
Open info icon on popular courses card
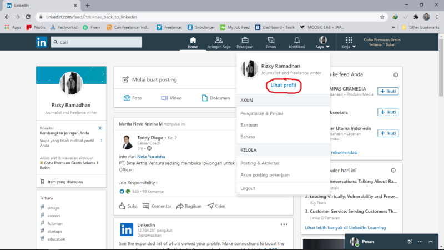click(393, 171)
